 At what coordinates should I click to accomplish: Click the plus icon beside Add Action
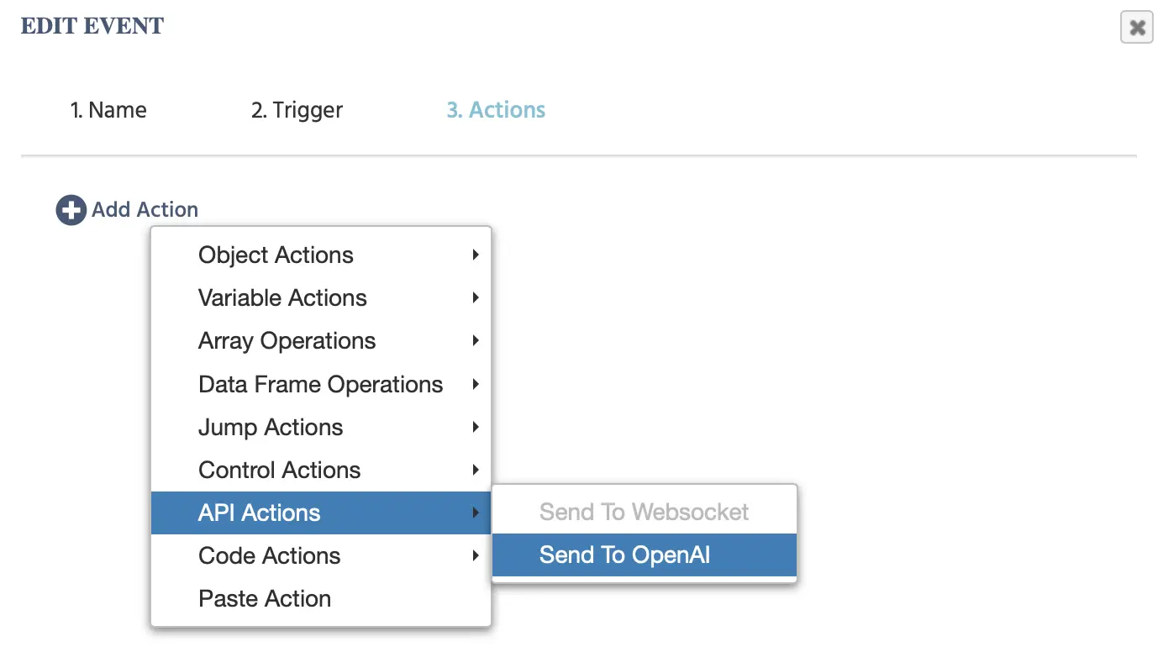click(71, 210)
